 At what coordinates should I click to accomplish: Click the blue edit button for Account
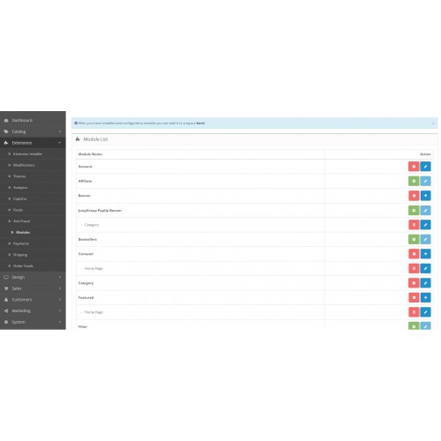pyautogui.click(x=425, y=167)
